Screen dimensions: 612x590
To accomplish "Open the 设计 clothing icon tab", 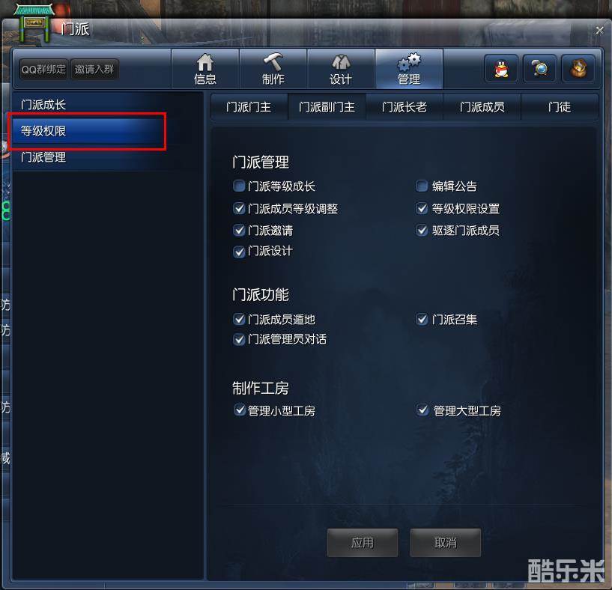I will (x=341, y=69).
